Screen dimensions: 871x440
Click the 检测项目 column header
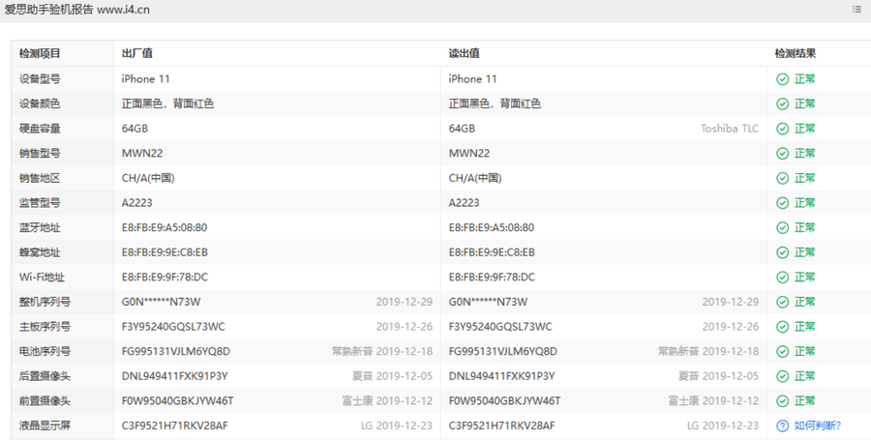40,54
